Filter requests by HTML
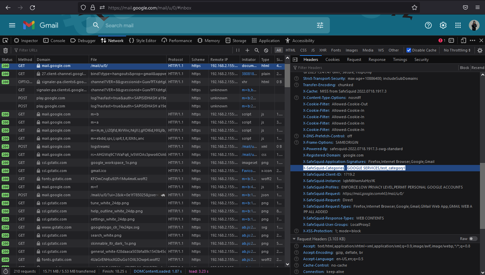Image resolution: width=485 pixels, height=275 pixels. coord(290,50)
